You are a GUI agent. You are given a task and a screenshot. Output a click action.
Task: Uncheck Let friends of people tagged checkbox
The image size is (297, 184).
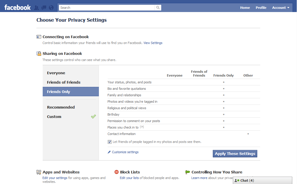tap(109, 142)
